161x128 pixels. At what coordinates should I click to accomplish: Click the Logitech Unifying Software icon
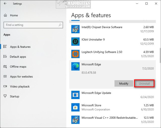75,54
